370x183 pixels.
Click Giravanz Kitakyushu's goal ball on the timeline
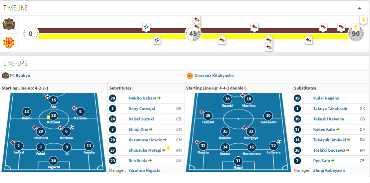[x=156, y=40]
